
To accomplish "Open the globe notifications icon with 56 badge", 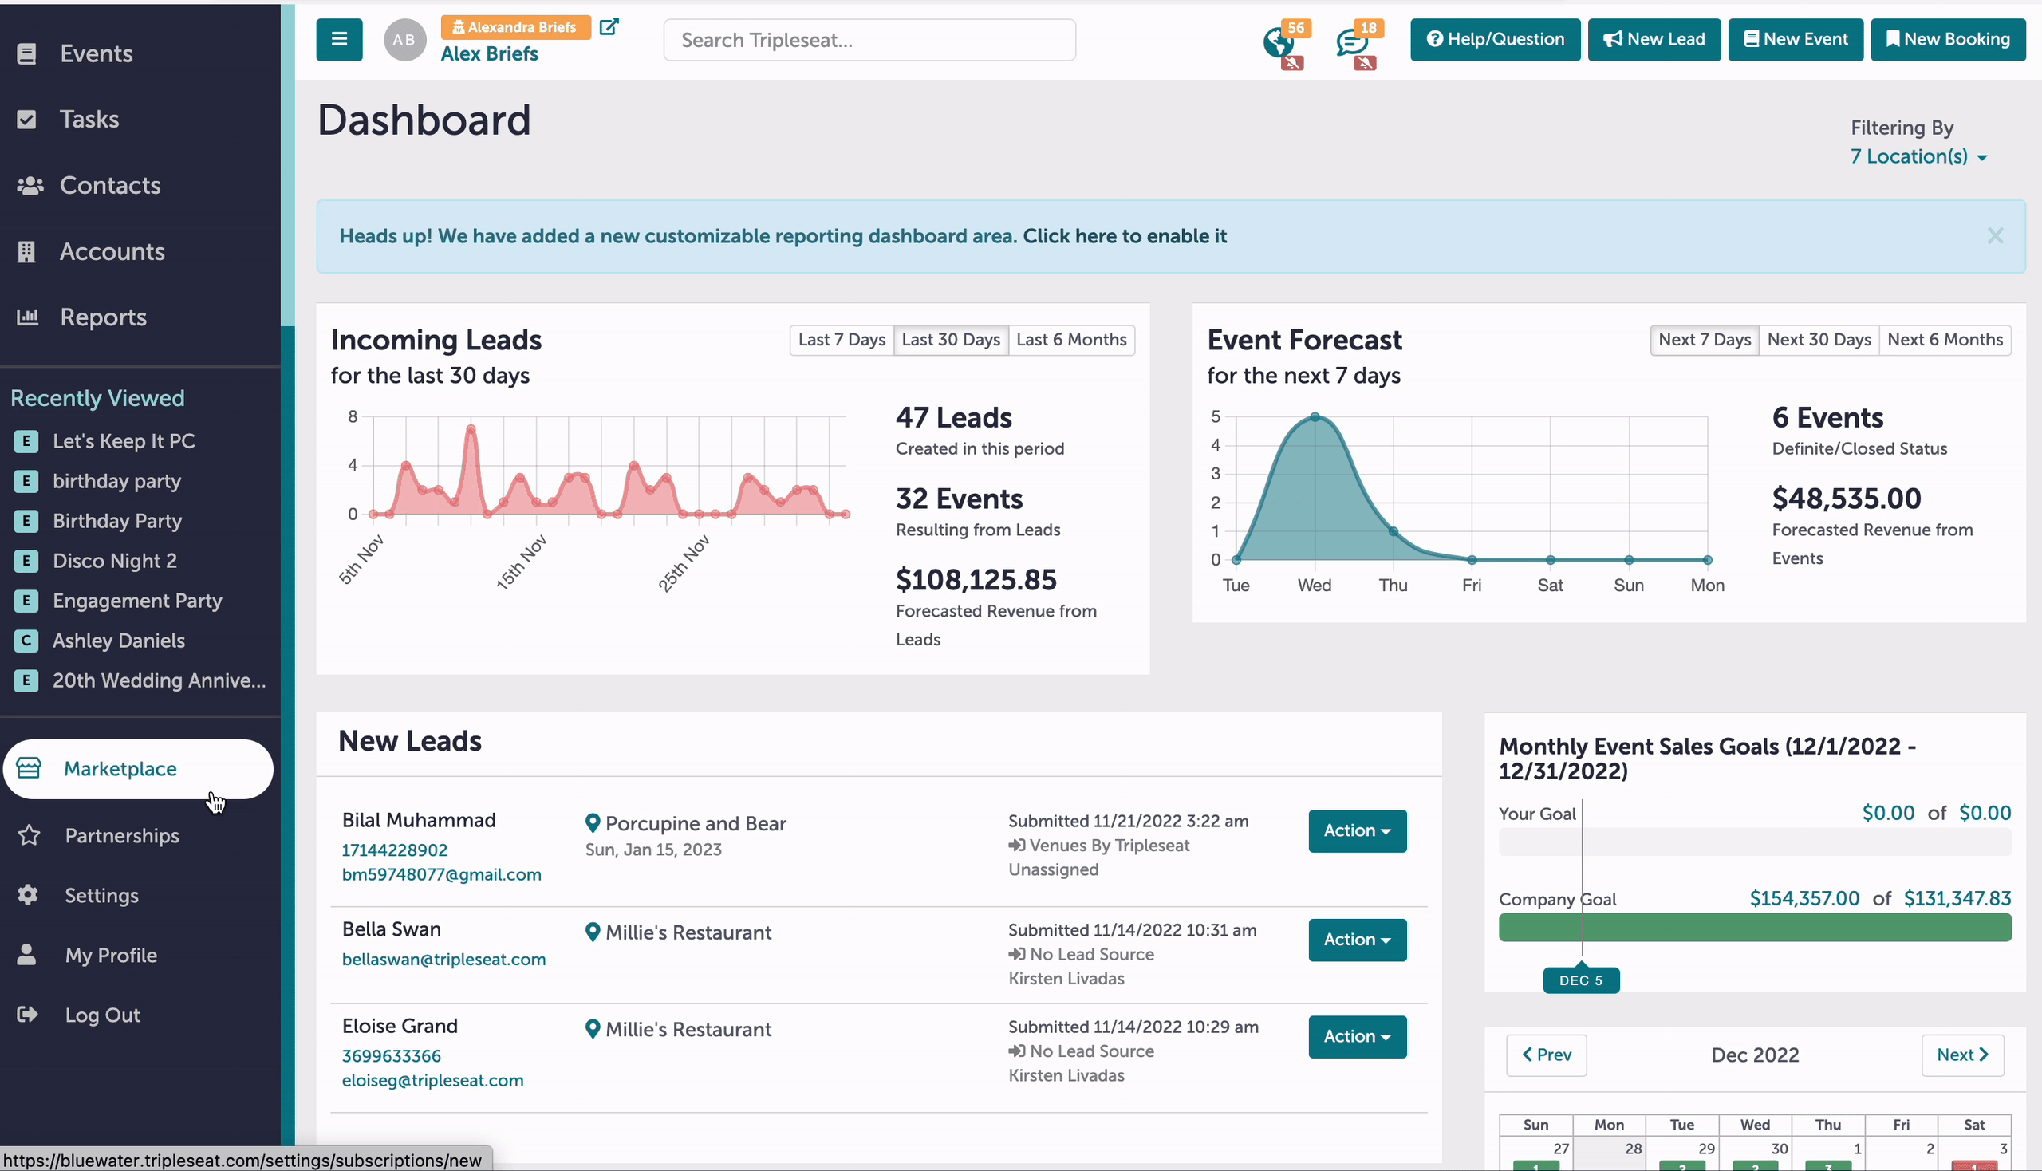I will (x=1278, y=41).
